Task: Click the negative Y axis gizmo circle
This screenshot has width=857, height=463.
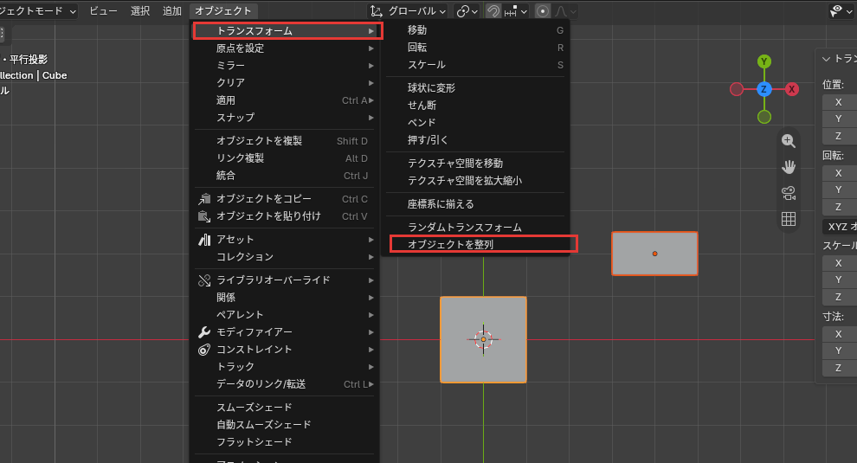Action: click(x=764, y=117)
